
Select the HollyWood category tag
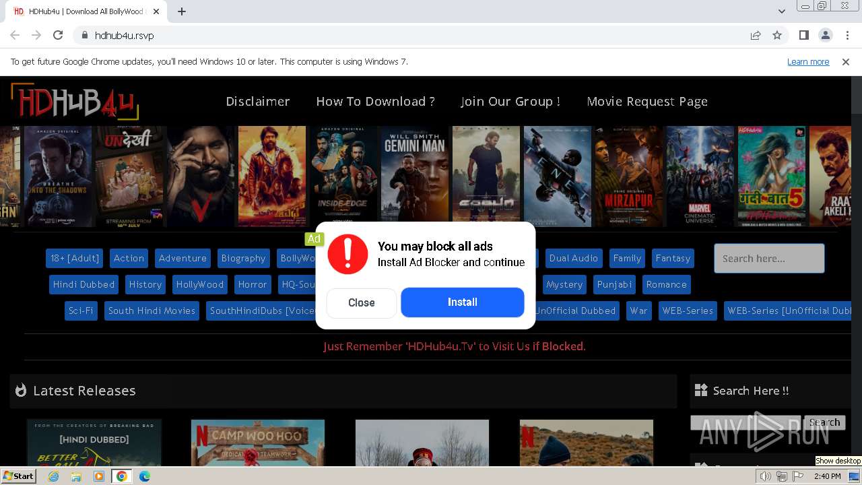(x=200, y=284)
